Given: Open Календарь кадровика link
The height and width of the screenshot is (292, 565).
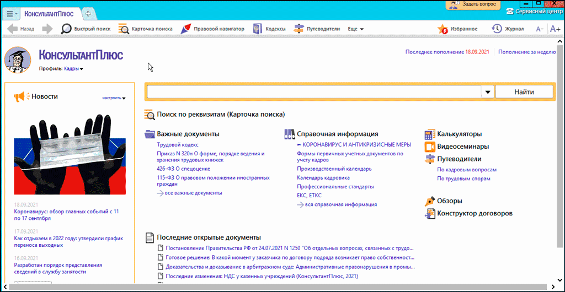Looking at the screenshot, I should coord(323,177).
